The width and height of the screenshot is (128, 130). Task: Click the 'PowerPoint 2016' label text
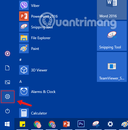44,16
